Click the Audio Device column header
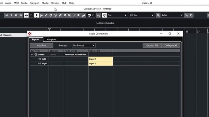The image size is (209, 117). pos(76,51)
